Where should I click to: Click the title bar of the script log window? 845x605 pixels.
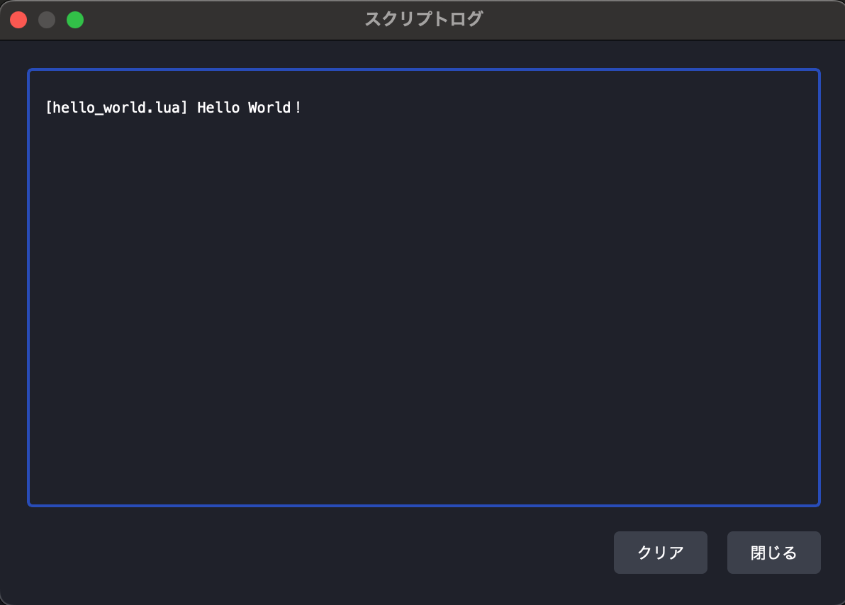[x=284, y=19]
